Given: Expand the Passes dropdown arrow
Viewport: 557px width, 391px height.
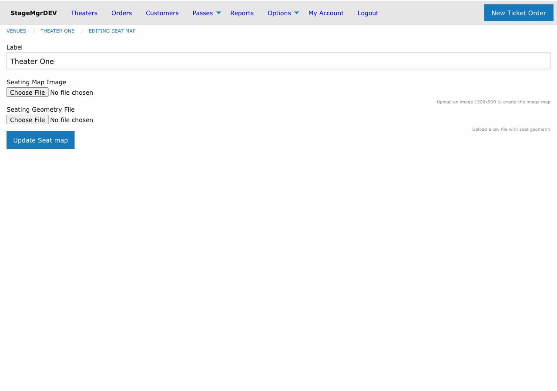Looking at the screenshot, I should click(218, 13).
